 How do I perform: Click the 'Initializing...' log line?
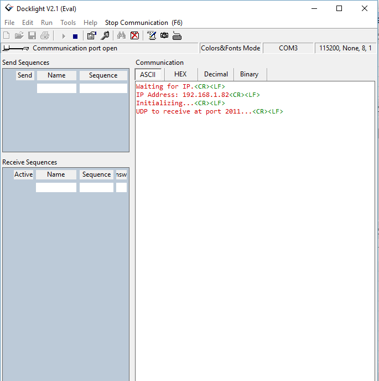[180, 103]
